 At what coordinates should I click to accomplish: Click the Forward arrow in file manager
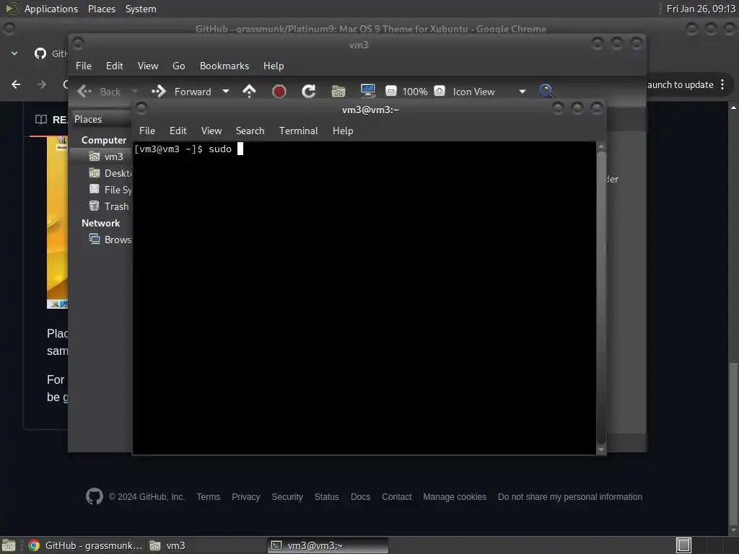159,91
